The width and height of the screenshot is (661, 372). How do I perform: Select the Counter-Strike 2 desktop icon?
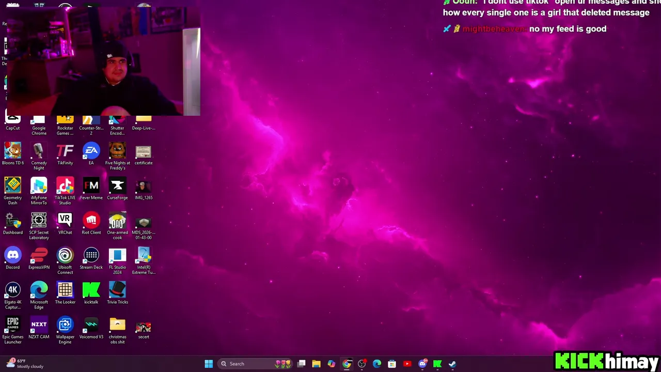[91, 126]
